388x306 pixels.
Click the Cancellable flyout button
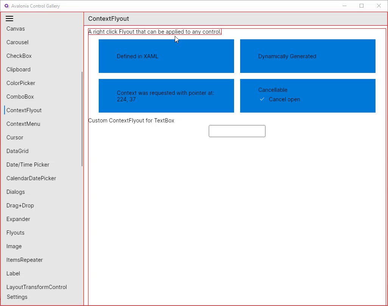(307, 96)
